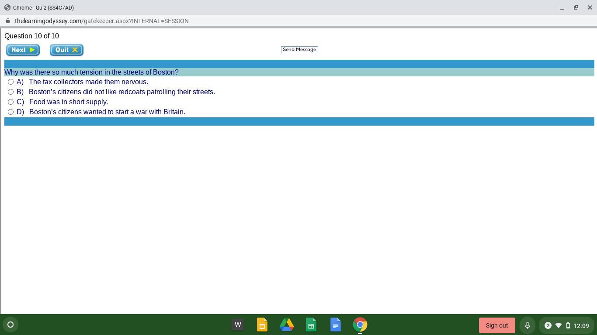Launch Google Sheets from the shelf
This screenshot has width=597, height=335.
pyautogui.click(x=311, y=325)
